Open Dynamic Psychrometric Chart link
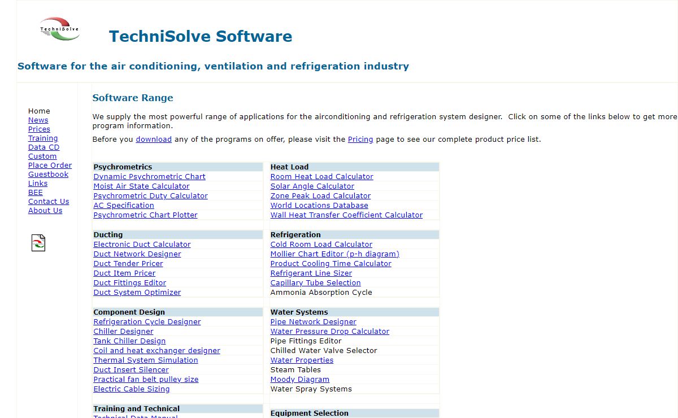Image resolution: width=678 pixels, height=418 pixels. (x=149, y=177)
